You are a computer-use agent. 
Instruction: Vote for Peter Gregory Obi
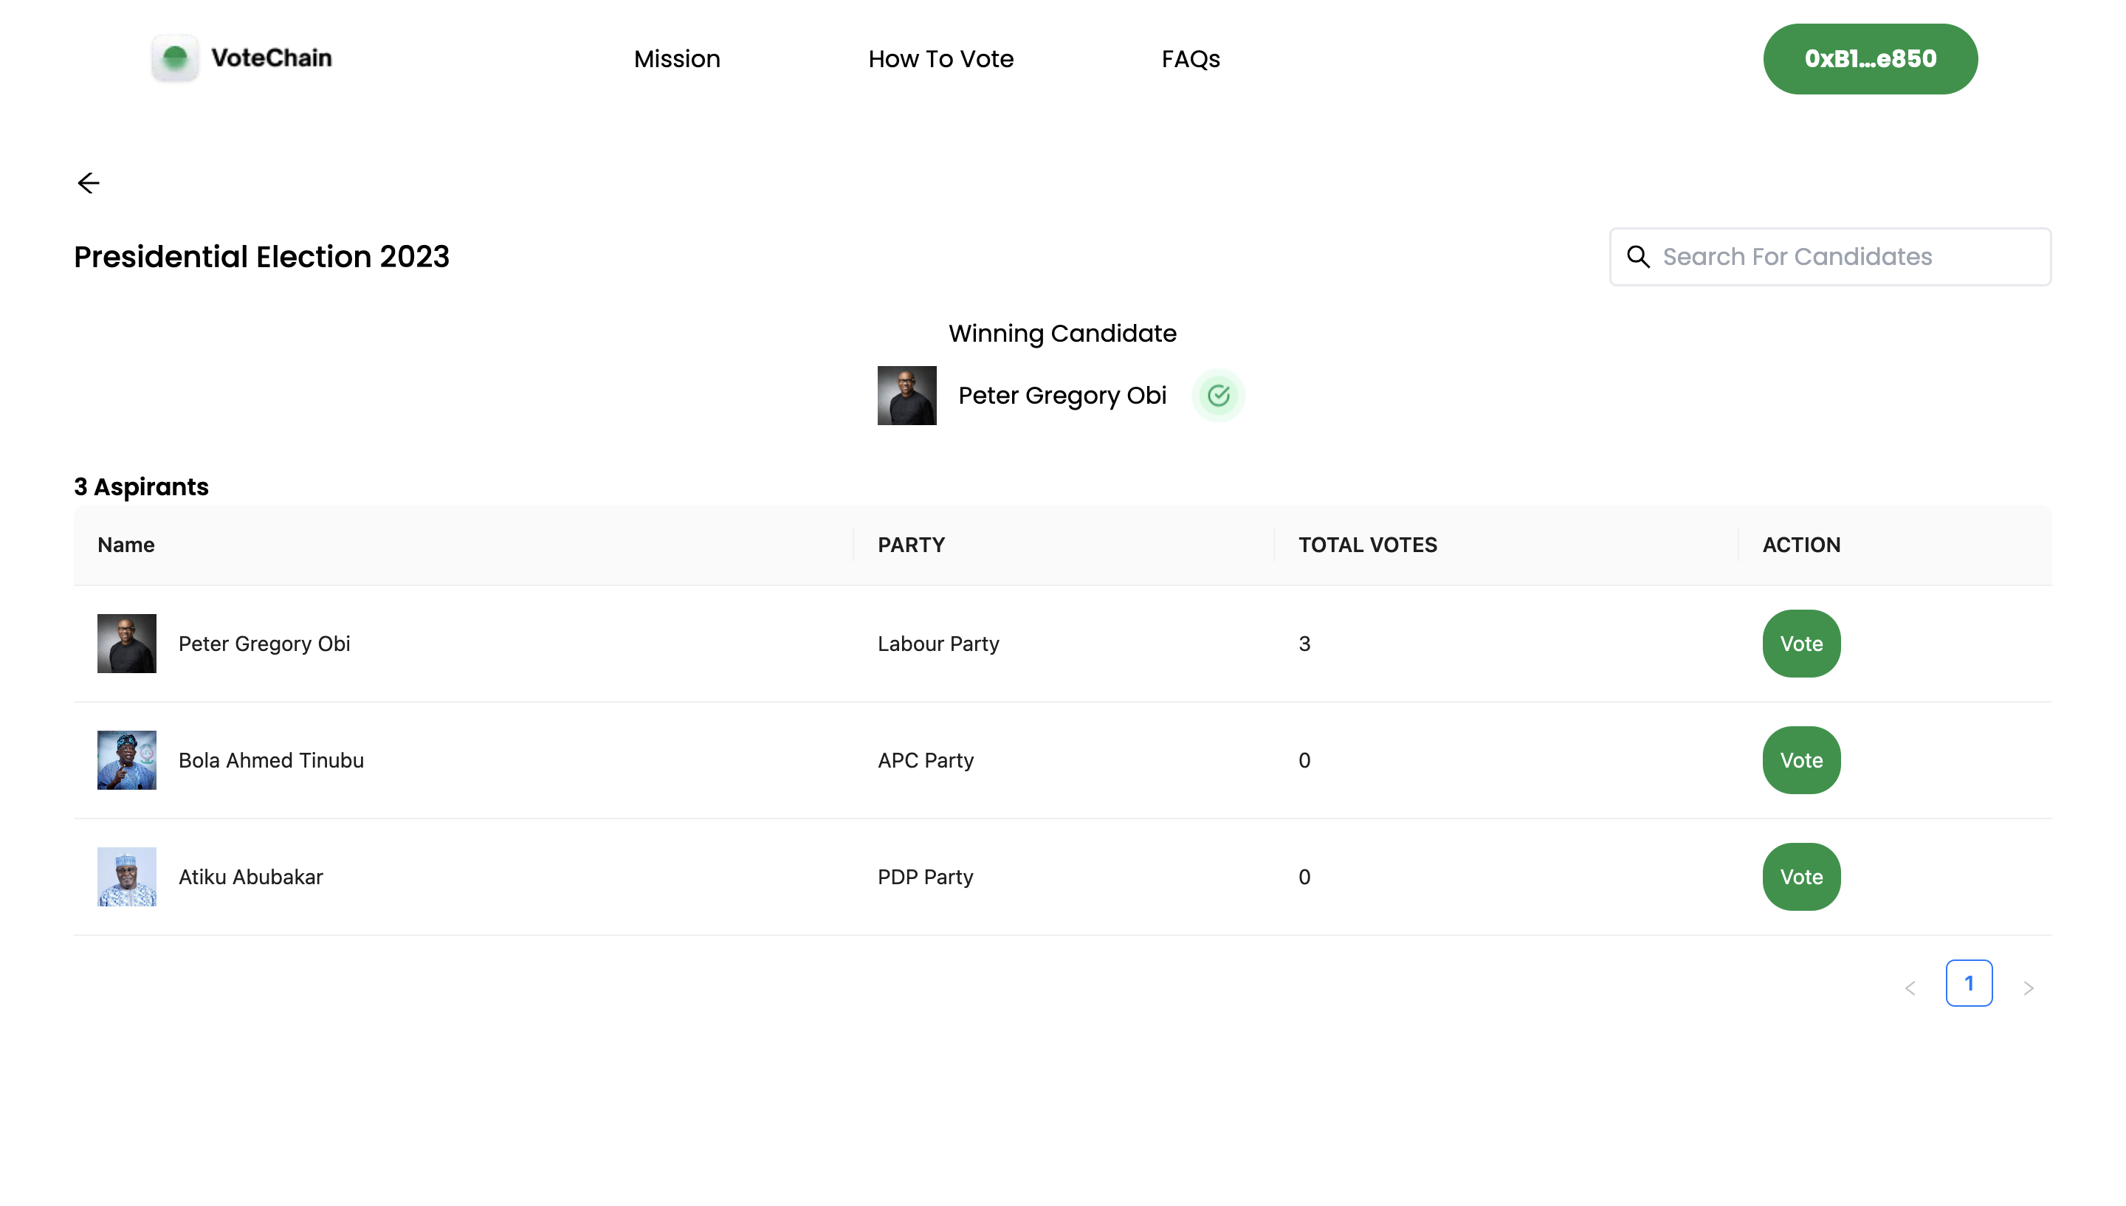click(1800, 644)
